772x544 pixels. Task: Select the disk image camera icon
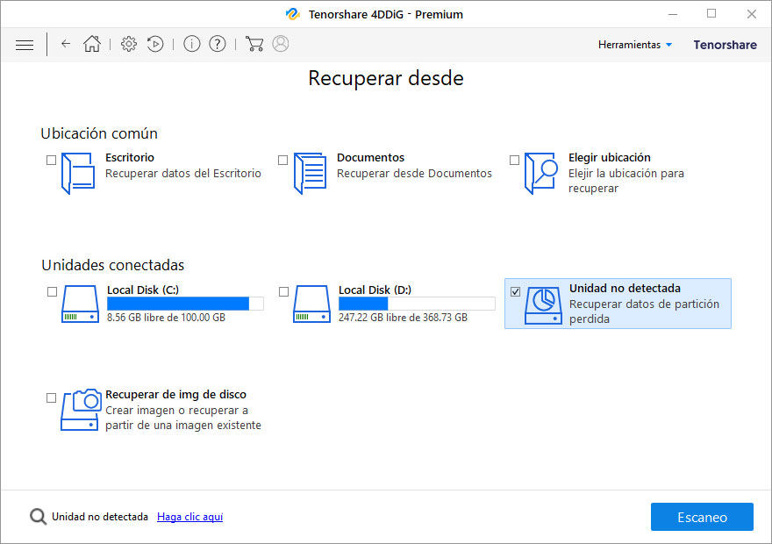tap(81, 410)
